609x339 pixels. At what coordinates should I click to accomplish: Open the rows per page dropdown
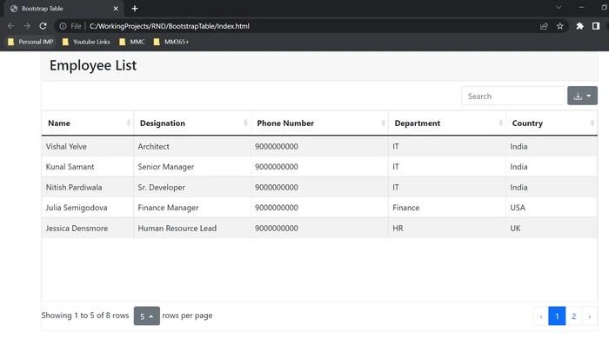click(x=147, y=316)
